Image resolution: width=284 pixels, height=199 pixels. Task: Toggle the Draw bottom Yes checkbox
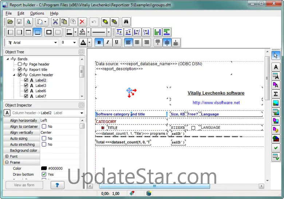click(44, 174)
